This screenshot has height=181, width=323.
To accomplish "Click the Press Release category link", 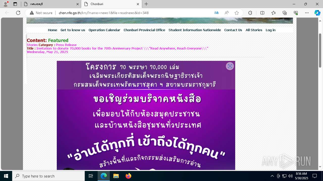I will pyautogui.click(x=66, y=45).
